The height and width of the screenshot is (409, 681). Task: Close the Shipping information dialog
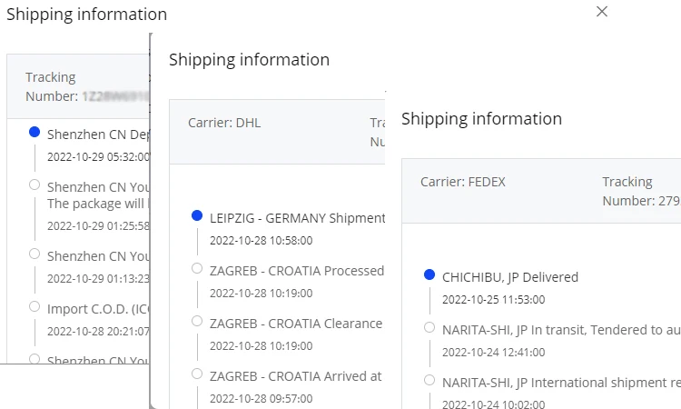pyautogui.click(x=601, y=12)
